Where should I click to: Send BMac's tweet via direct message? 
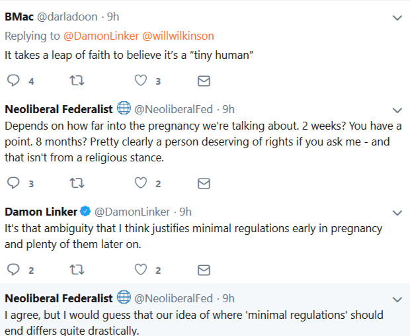204,81
